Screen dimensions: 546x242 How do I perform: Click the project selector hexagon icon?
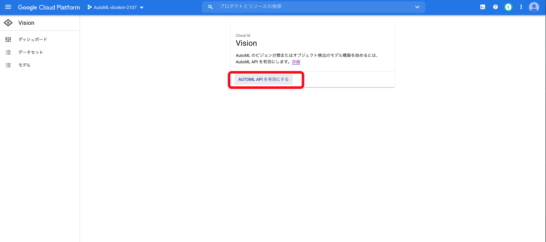[x=89, y=7]
